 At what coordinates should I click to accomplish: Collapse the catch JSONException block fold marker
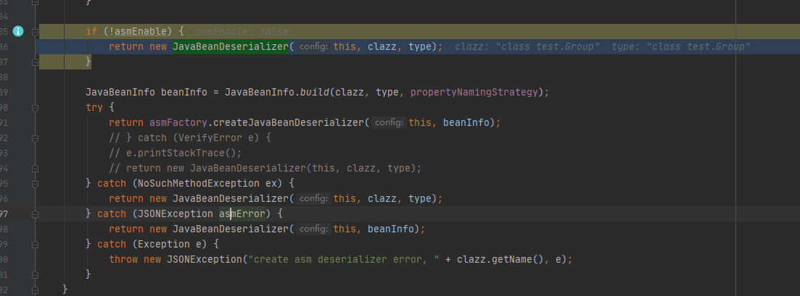point(35,214)
